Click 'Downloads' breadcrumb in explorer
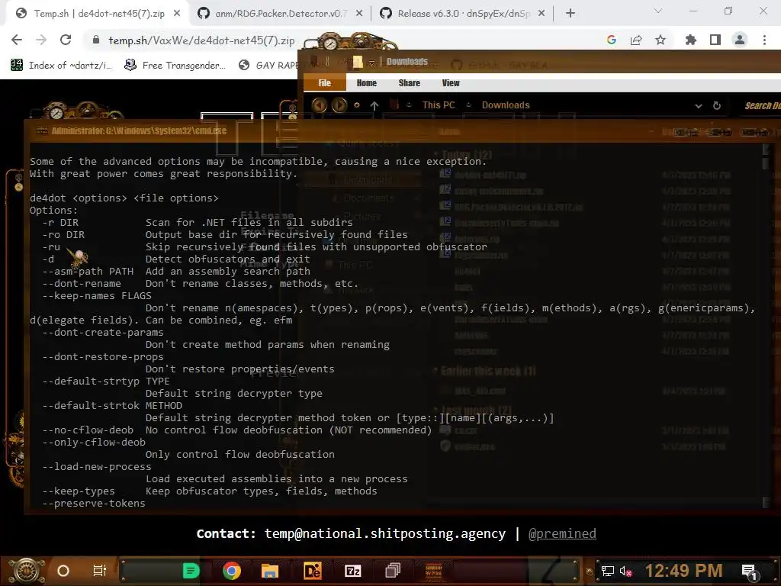The image size is (781, 586). tap(506, 105)
